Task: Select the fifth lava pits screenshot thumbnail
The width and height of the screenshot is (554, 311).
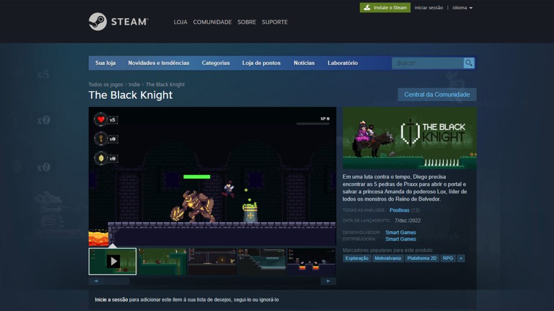Action: click(311, 261)
